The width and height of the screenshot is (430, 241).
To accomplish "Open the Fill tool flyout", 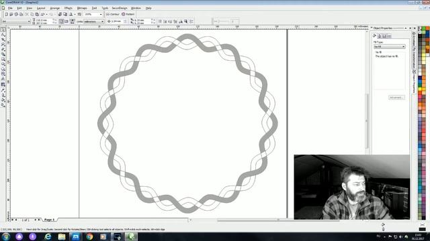I will pos(3,100).
